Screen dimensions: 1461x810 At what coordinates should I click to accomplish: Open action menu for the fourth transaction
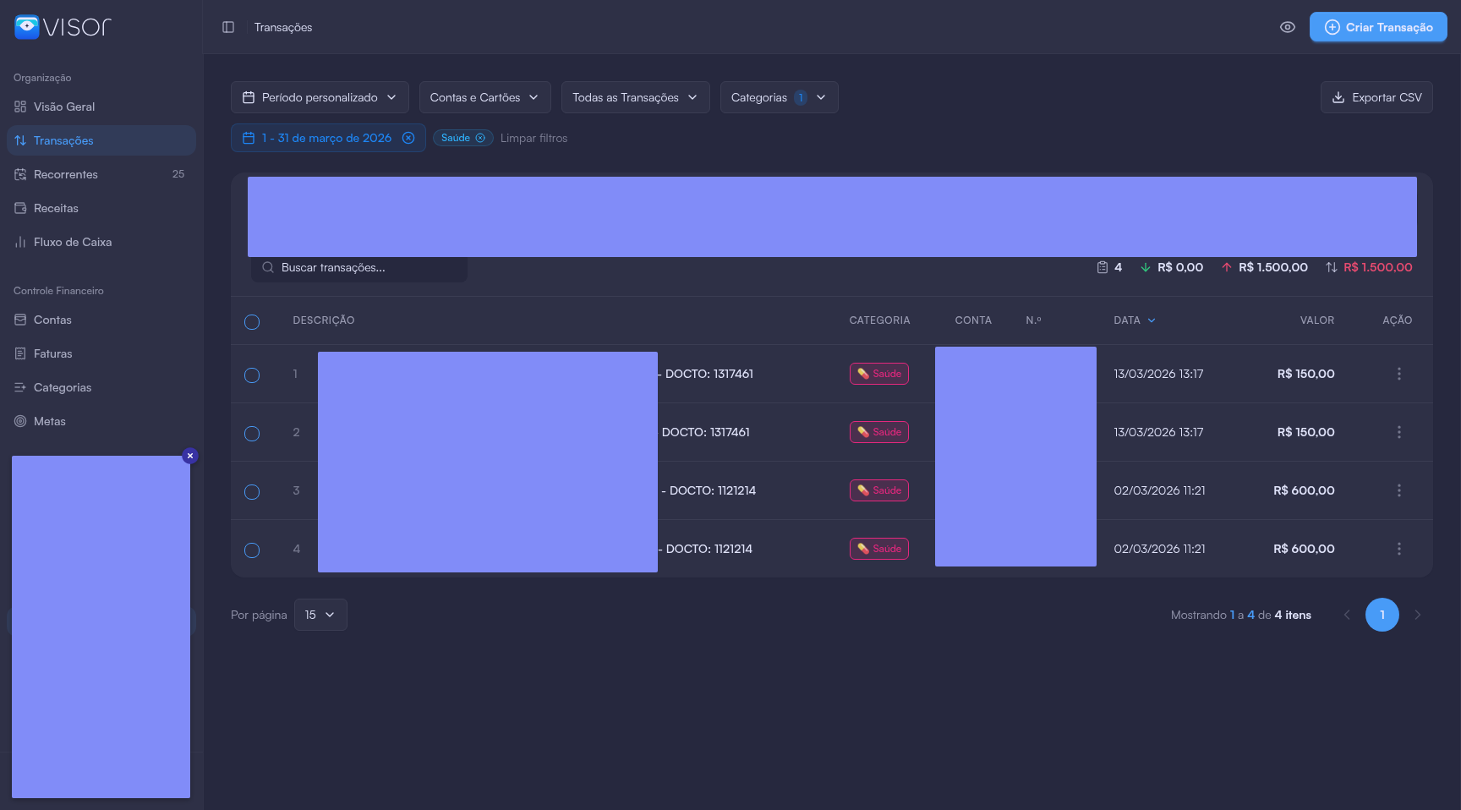point(1398,549)
